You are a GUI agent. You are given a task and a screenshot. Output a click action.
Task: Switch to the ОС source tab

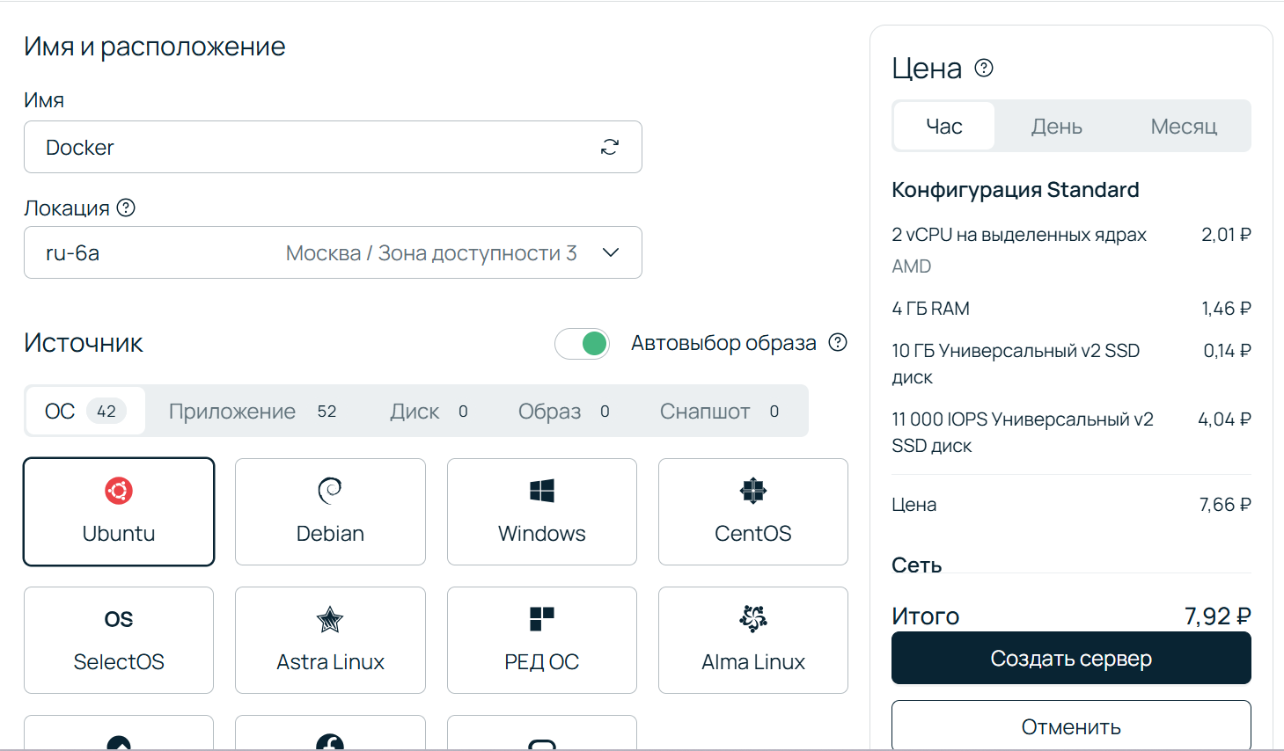tap(85, 411)
